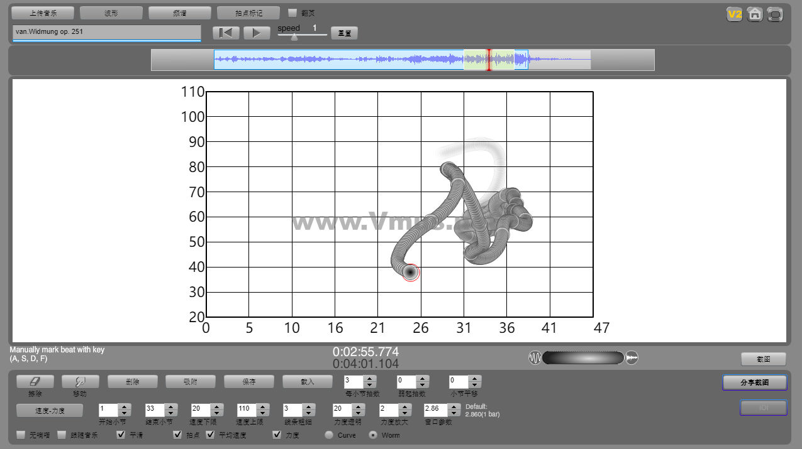Open the 频谱 spectrum view
This screenshot has height=449, width=802.
pyautogui.click(x=180, y=13)
